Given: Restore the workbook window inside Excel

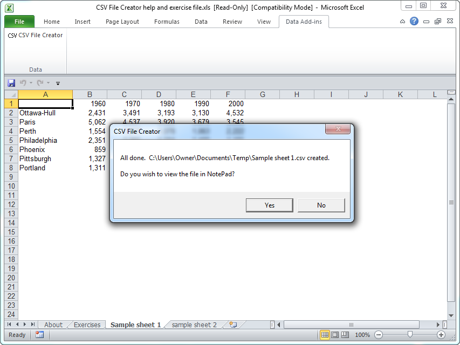Looking at the screenshot, I should [x=438, y=22].
